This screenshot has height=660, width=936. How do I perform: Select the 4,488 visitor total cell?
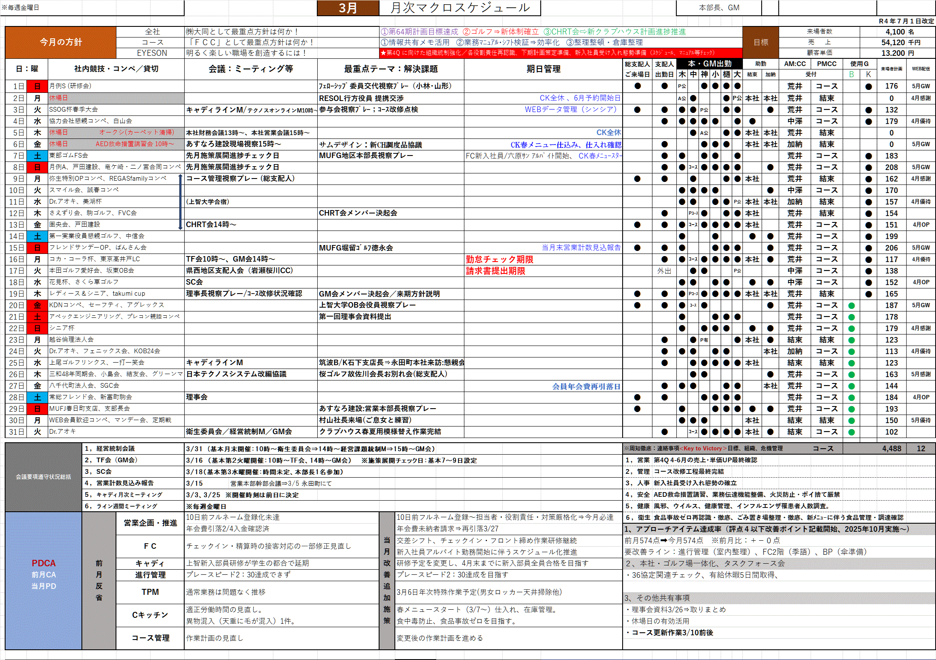tap(891, 449)
